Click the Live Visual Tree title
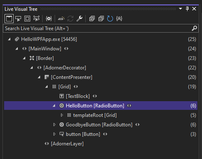202x159 pixels. (x=21, y=9)
